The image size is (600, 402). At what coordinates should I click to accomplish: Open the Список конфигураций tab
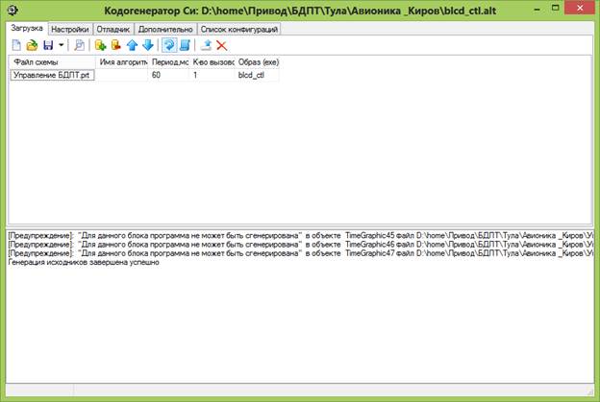(239, 29)
